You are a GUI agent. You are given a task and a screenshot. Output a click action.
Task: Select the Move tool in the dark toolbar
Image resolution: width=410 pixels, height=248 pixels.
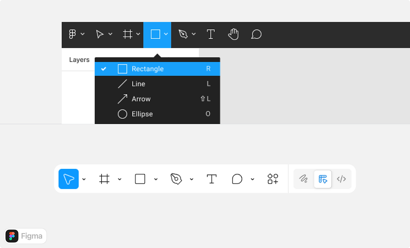point(100,34)
